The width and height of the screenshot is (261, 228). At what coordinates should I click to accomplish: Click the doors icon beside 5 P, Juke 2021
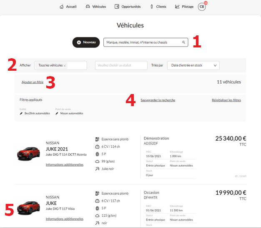point(97,154)
